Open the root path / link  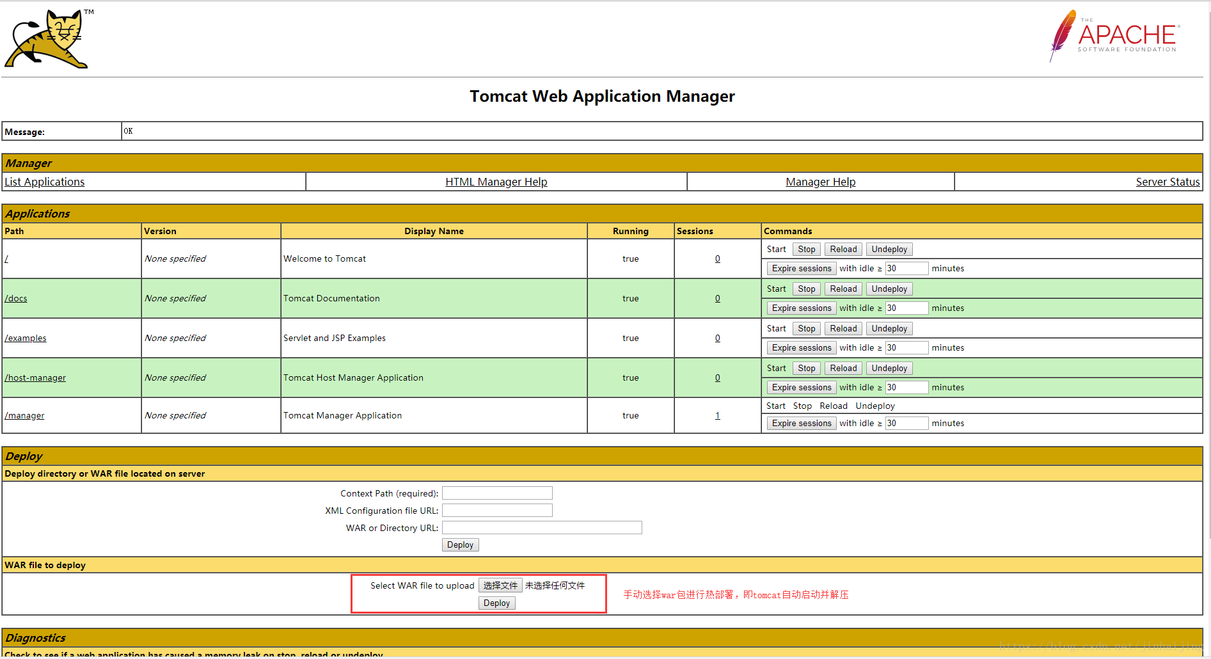tap(6, 258)
